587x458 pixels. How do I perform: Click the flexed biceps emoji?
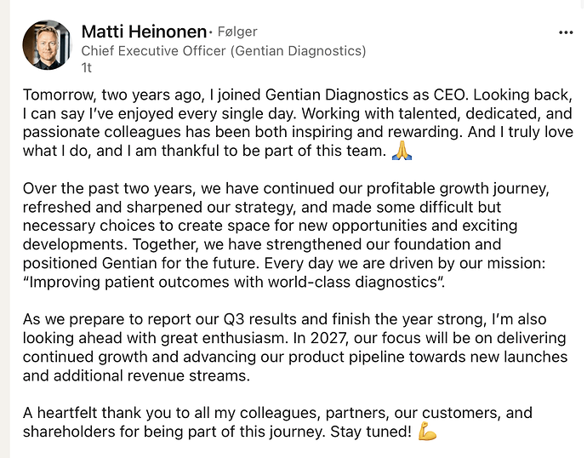pos(427,431)
